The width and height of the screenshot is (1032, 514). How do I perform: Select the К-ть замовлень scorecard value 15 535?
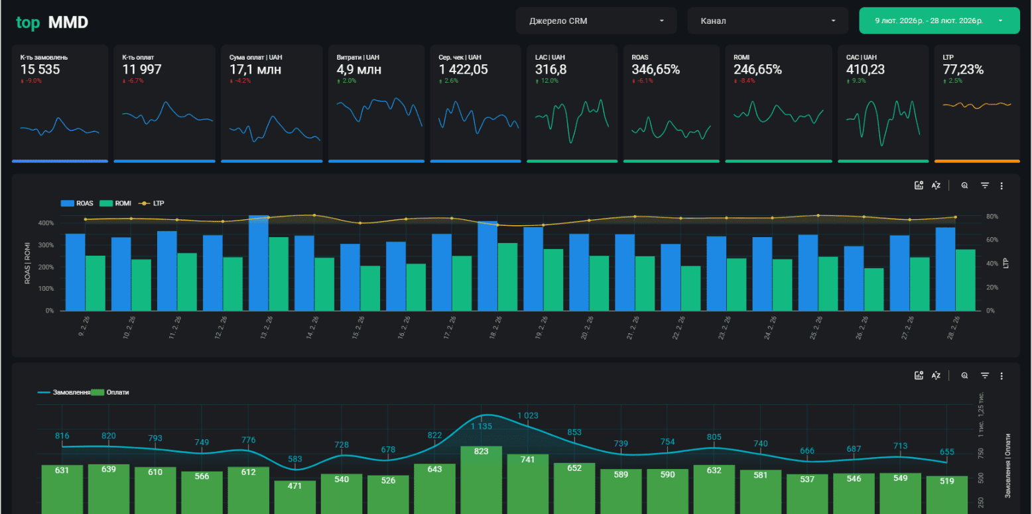point(40,70)
